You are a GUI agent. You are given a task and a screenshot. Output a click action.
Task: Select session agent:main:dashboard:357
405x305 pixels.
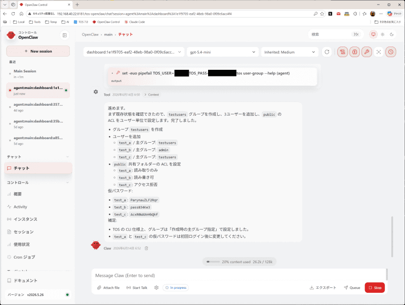(38, 107)
